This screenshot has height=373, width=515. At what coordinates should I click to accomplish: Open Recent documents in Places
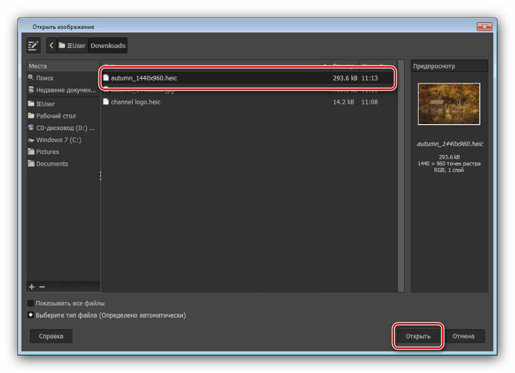pyautogui.click(x=63, y=90)
